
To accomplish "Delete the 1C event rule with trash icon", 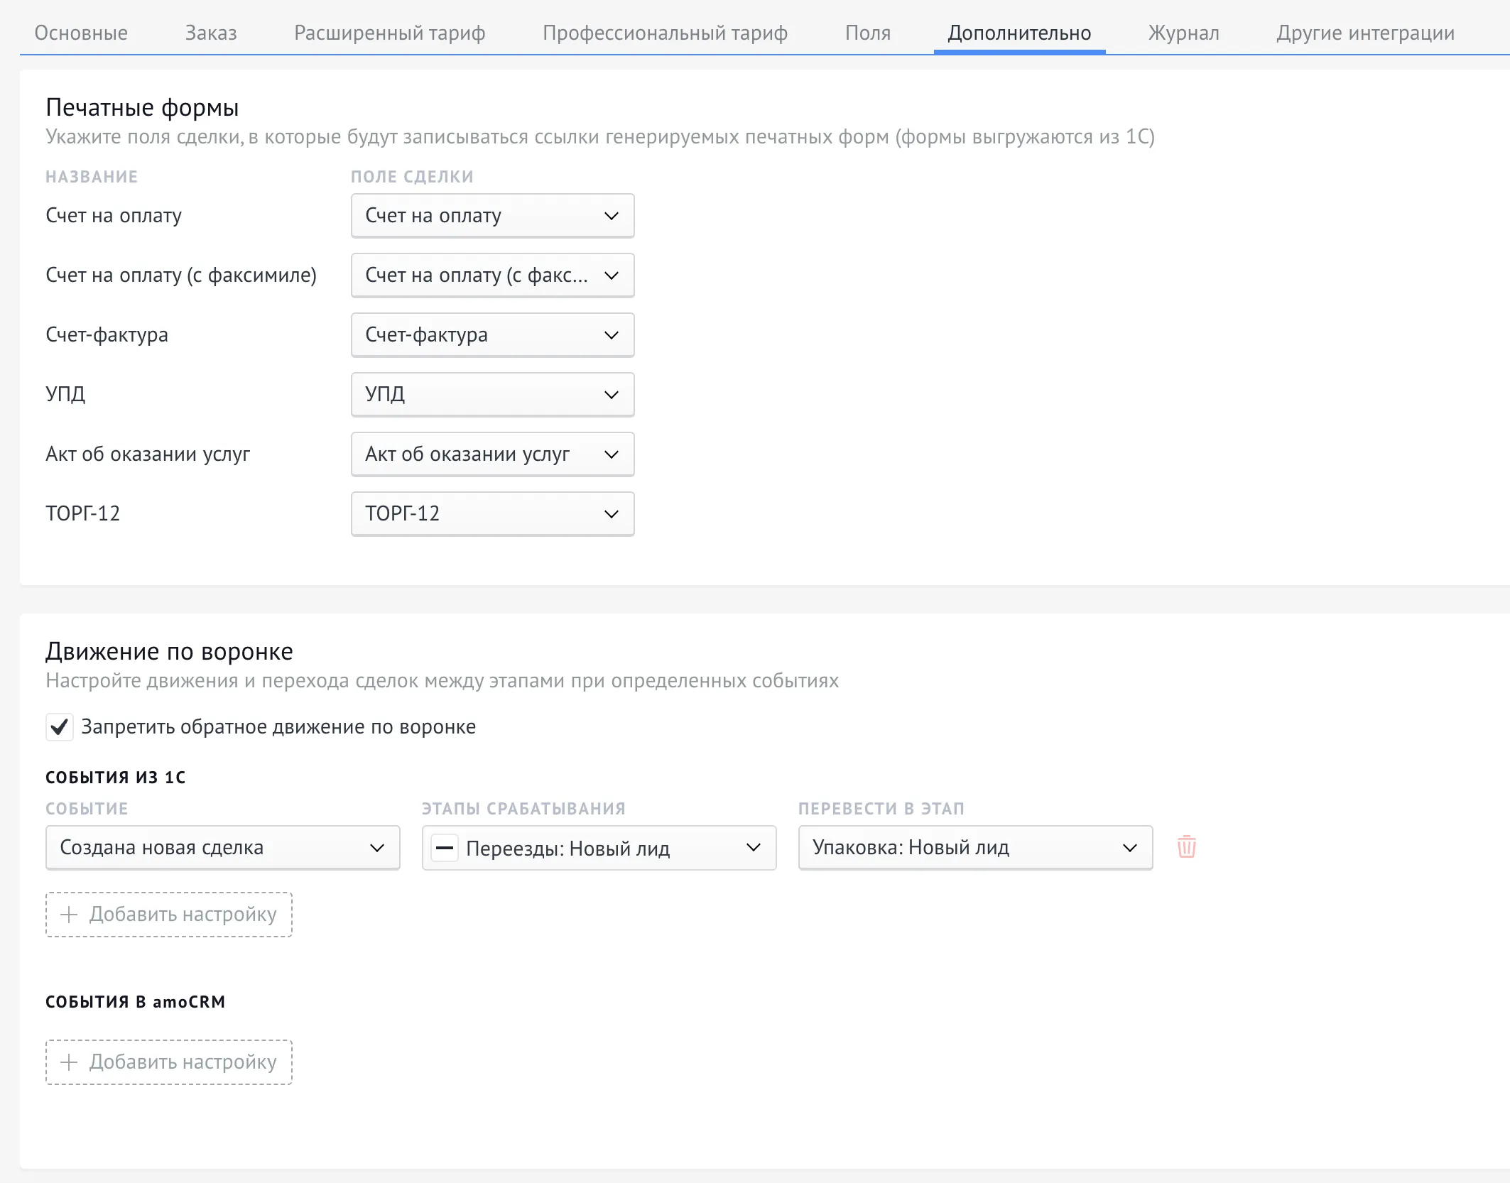I will [1186, 847].
